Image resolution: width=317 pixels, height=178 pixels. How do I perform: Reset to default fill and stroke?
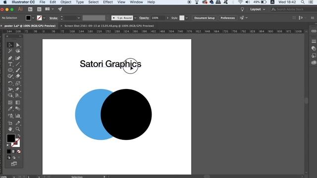click(8, 145)
